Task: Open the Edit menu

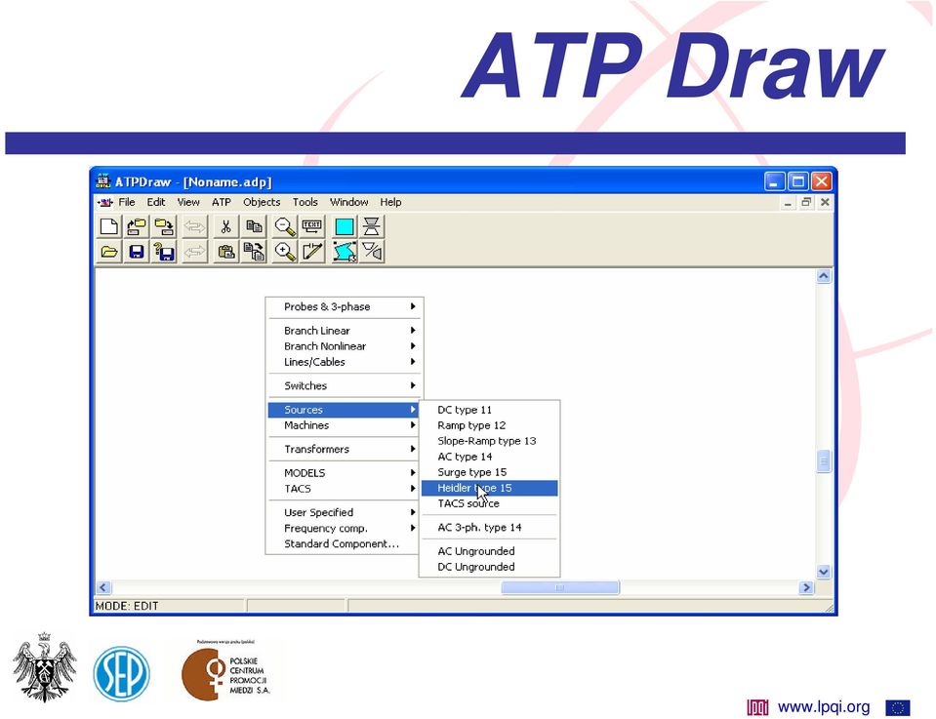Action: pyautogui.click(x=156, y=202)
